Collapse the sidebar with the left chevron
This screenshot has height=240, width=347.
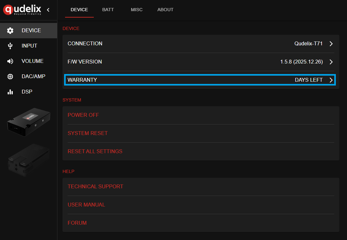pyautogui.click(x=48, y=10)
